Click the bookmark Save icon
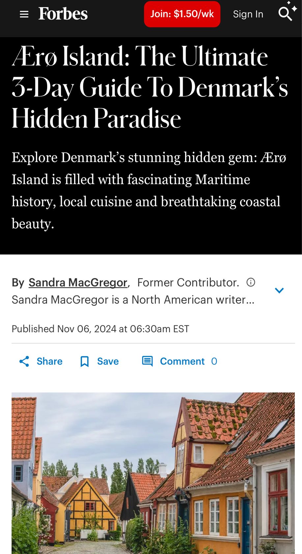The width and height of the screenshot is (302, 554). coord(85,362)
